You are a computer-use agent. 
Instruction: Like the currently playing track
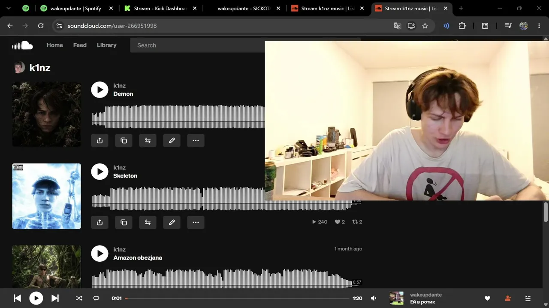(x=487, y=298)
